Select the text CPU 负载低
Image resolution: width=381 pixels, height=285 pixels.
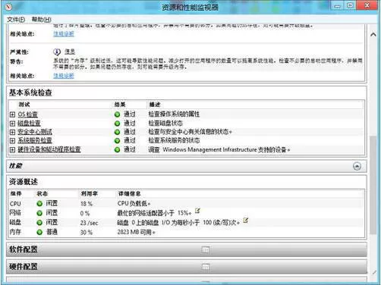(134, 203)
